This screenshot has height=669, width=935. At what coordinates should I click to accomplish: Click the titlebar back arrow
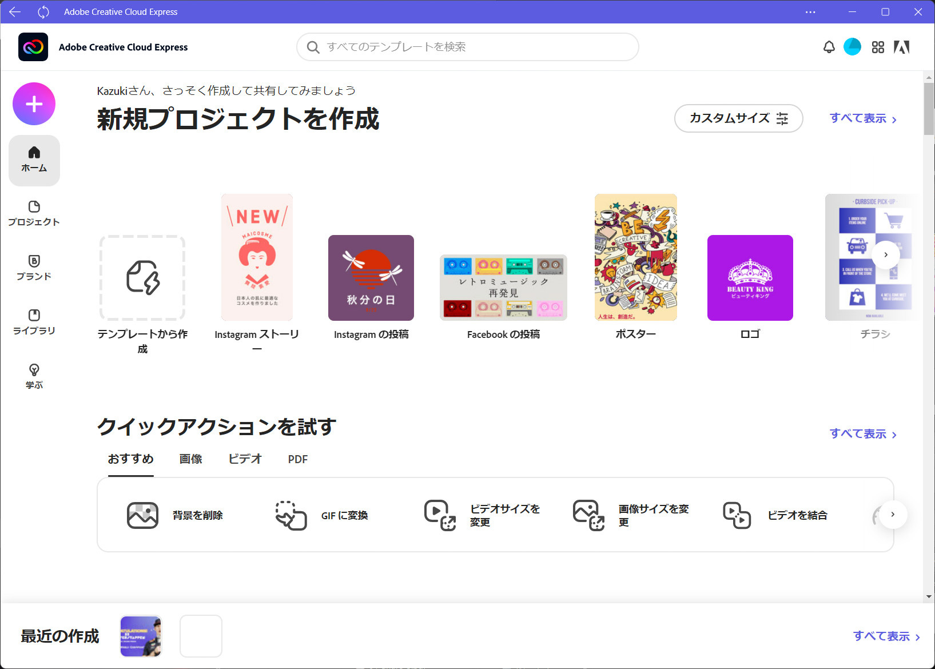tap(15, 11)
